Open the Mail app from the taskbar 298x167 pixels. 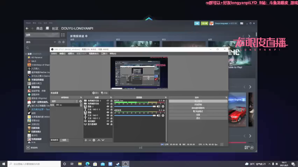tap(103, 164)
